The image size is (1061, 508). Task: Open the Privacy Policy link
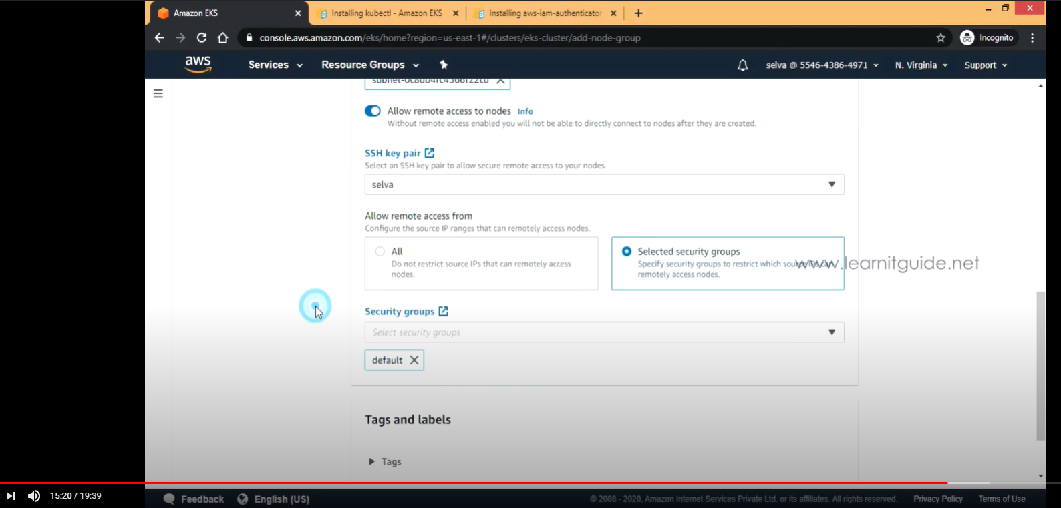pyautogui.click(x=938, y=499)
